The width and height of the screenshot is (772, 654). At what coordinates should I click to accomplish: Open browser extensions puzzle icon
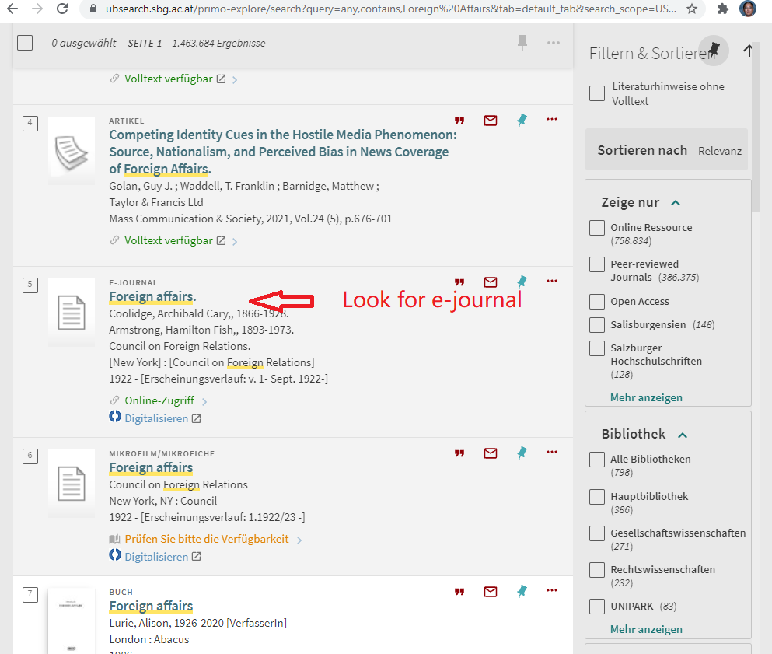click(722, 9)
